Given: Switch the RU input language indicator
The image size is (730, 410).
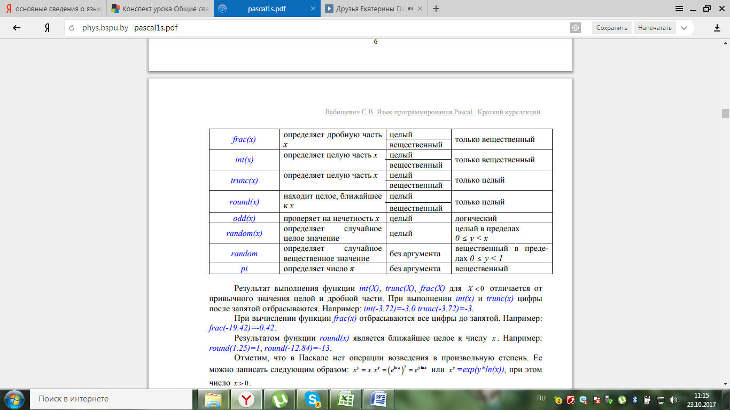Looking at the screenshot, I should pyautogui.click(x=541, y=398).
